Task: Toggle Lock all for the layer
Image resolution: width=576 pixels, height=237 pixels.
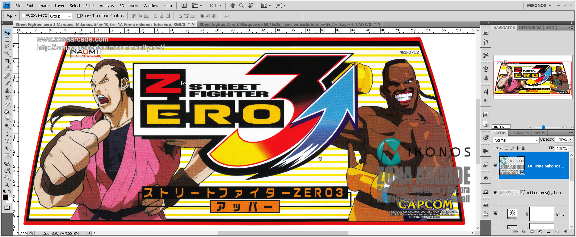Action: [x=523, y=148]
